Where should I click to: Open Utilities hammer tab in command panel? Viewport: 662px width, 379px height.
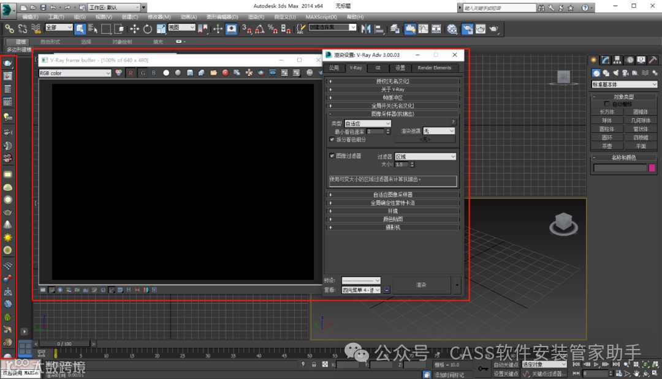pos(653,60)
